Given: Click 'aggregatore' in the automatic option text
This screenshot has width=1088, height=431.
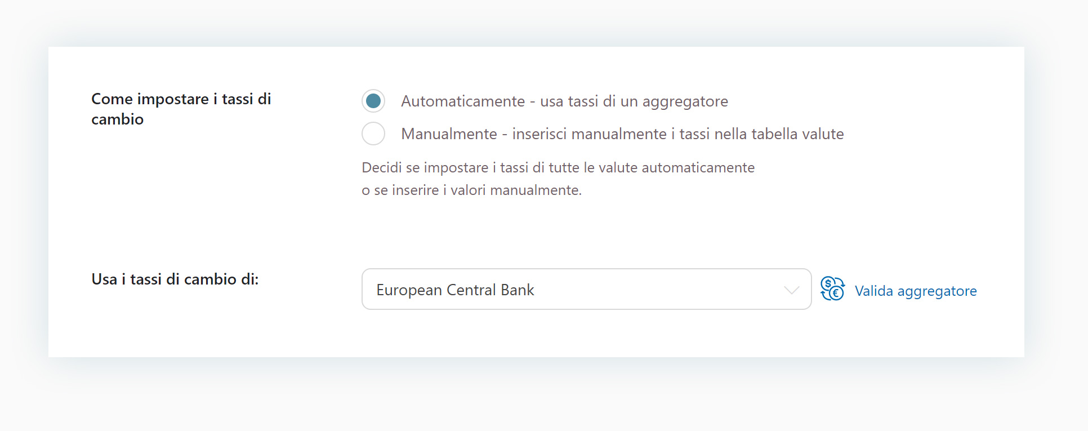Looking at the screenshot, I should pos(685,102).
